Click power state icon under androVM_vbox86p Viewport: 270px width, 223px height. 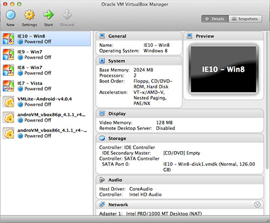[x=21, y=120]
